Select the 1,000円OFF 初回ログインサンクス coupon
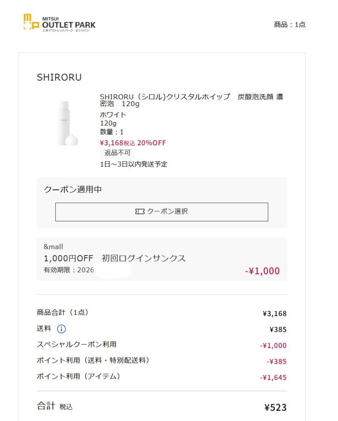This screenshot has width=338, height=421. click(x=115, y=259)
